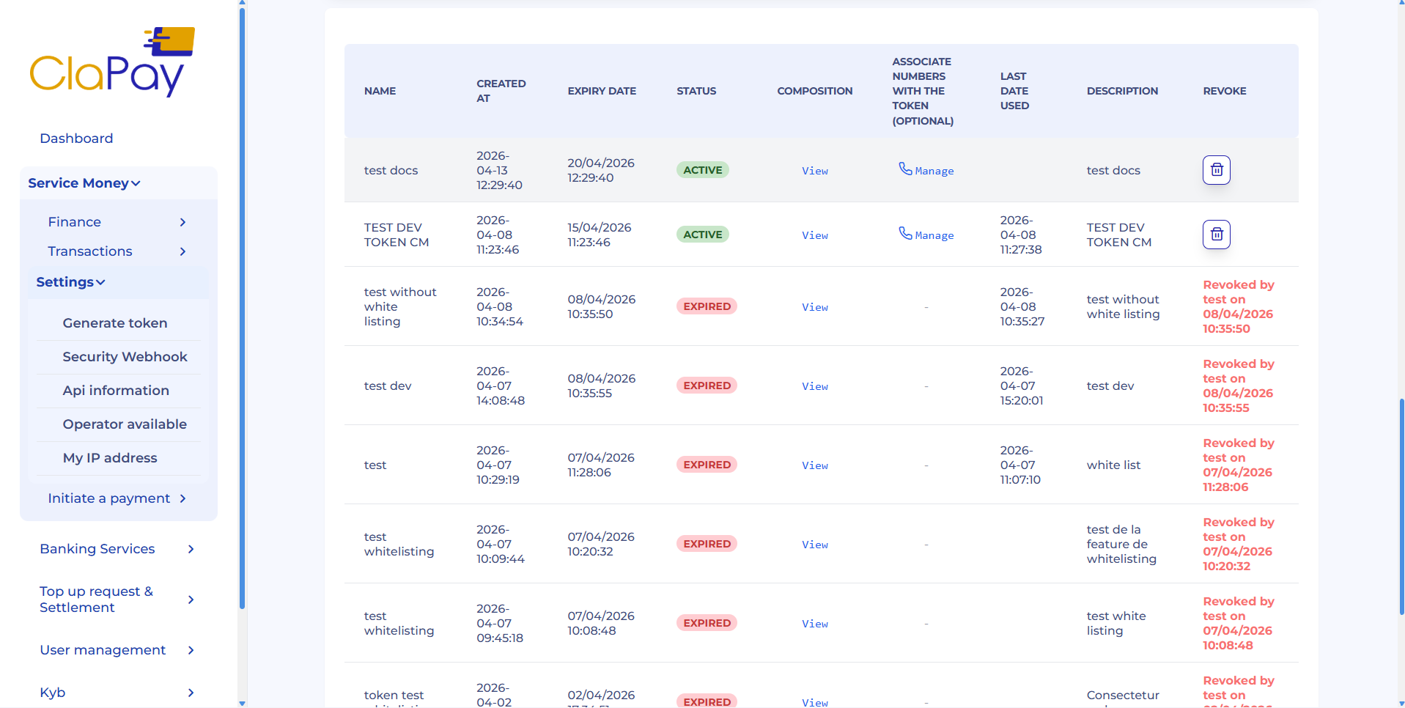Revoke the 'test docs' token via trash icon
Screen dimensions: 1405x708
point(1216,170)
